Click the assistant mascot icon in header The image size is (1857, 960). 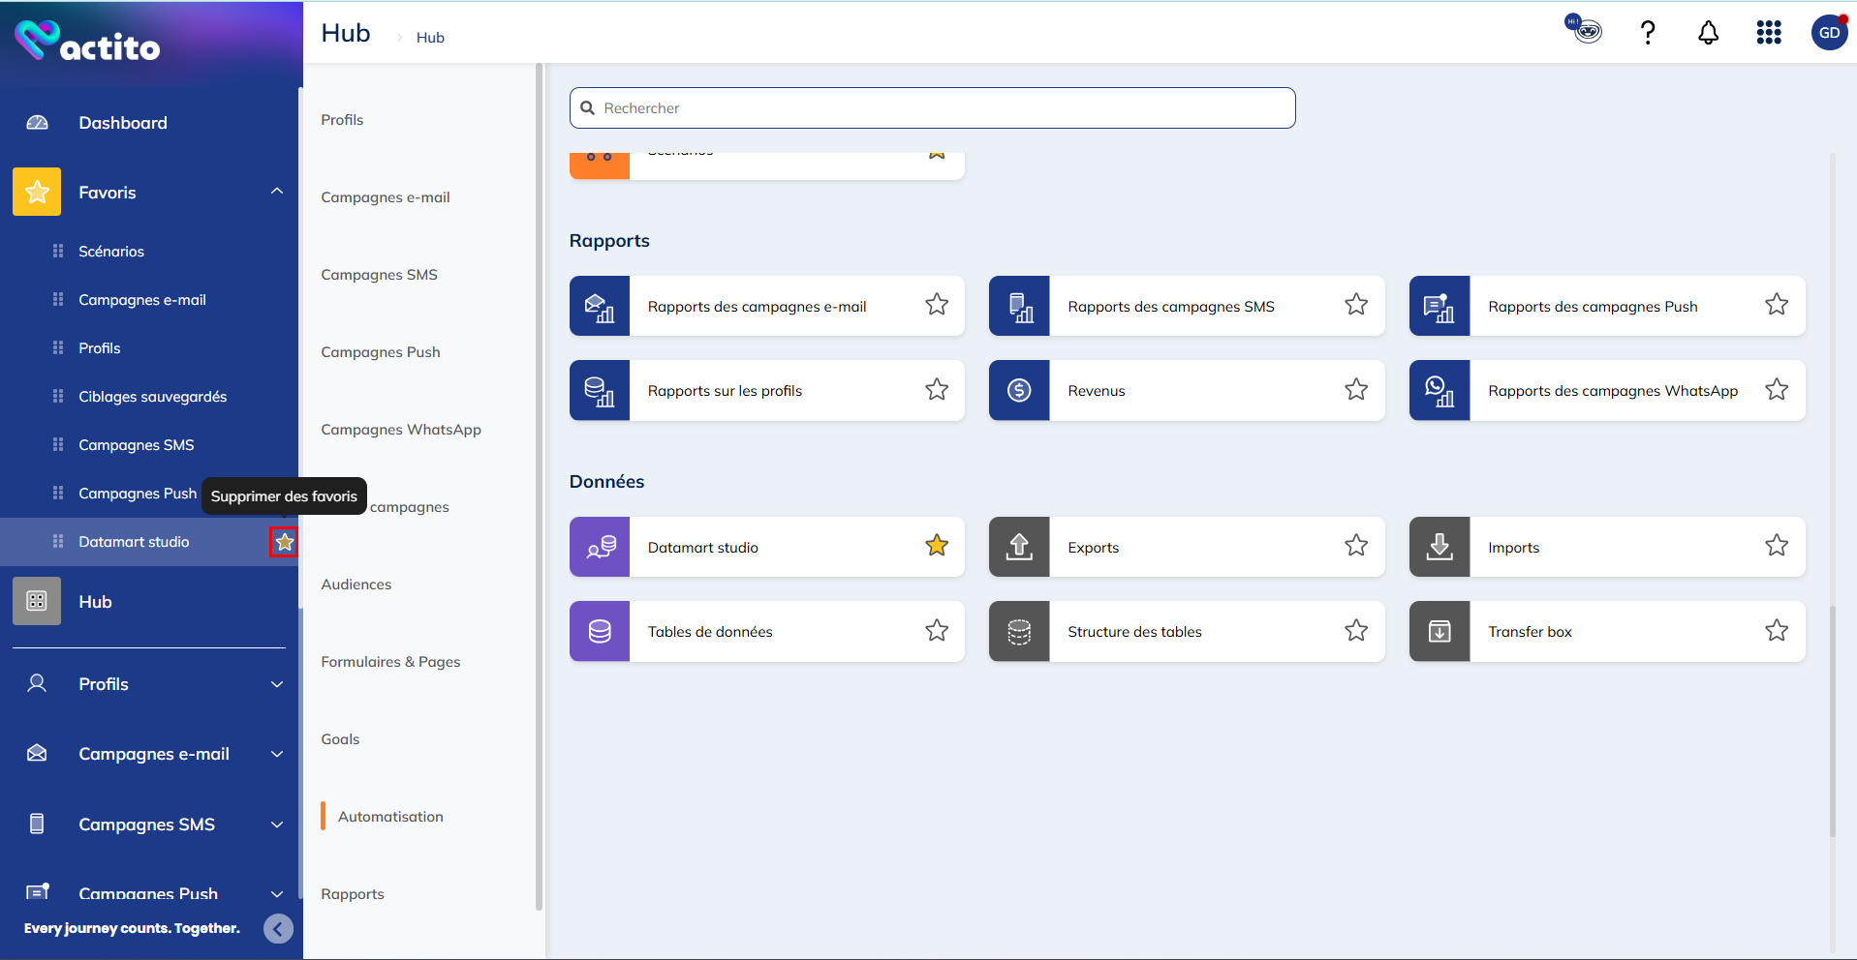[x=1584, y=29]
